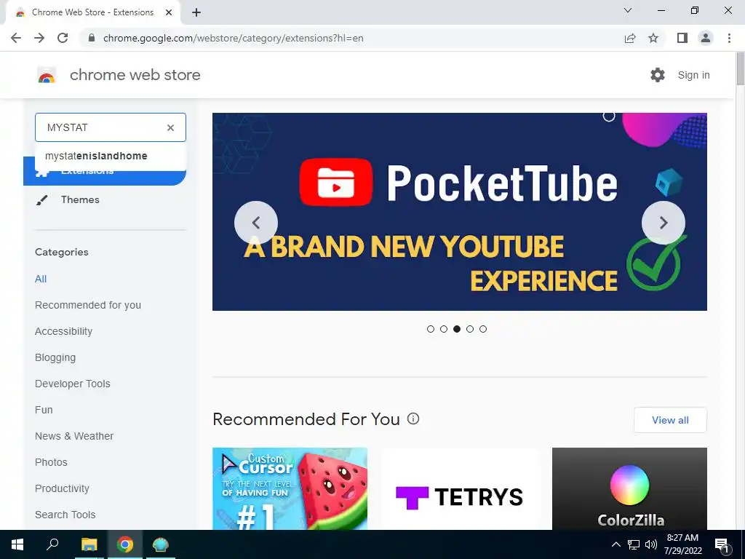Open the Chrome profile avatar menu
Viewport: 745px width, 559px height.
pyautogui.click(x=706, y=38)
